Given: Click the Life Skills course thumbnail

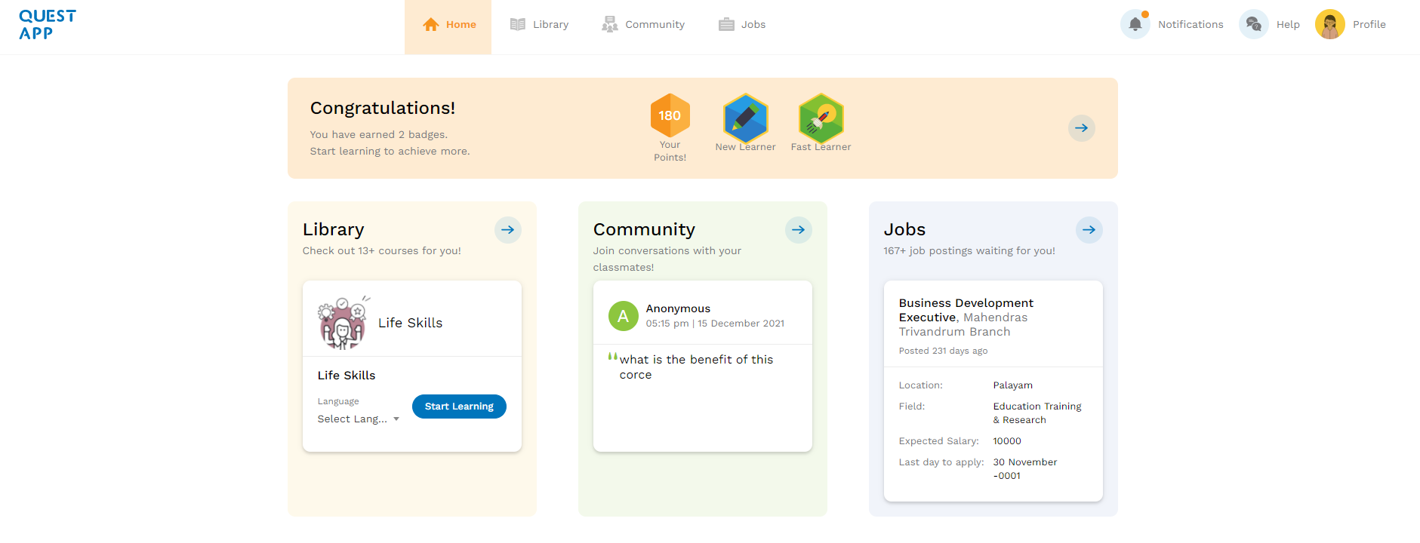Looking at the screenshot, I should pyautogui.click(x=342, y=323).
